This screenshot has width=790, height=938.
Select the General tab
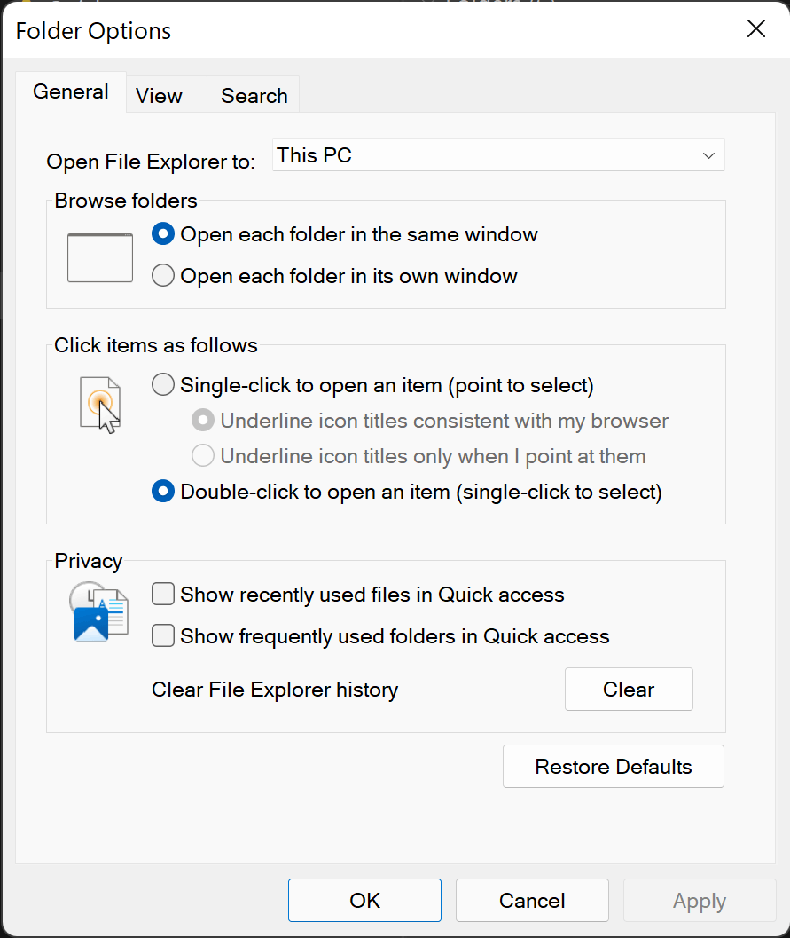point(71,92)
